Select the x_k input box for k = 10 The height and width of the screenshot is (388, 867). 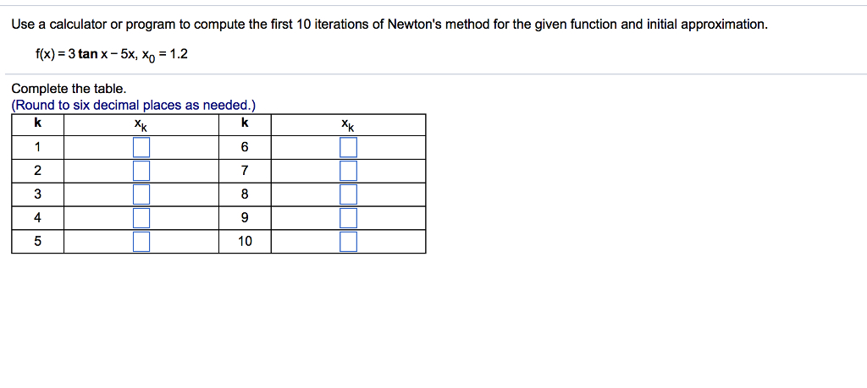(x=348, y=242)
